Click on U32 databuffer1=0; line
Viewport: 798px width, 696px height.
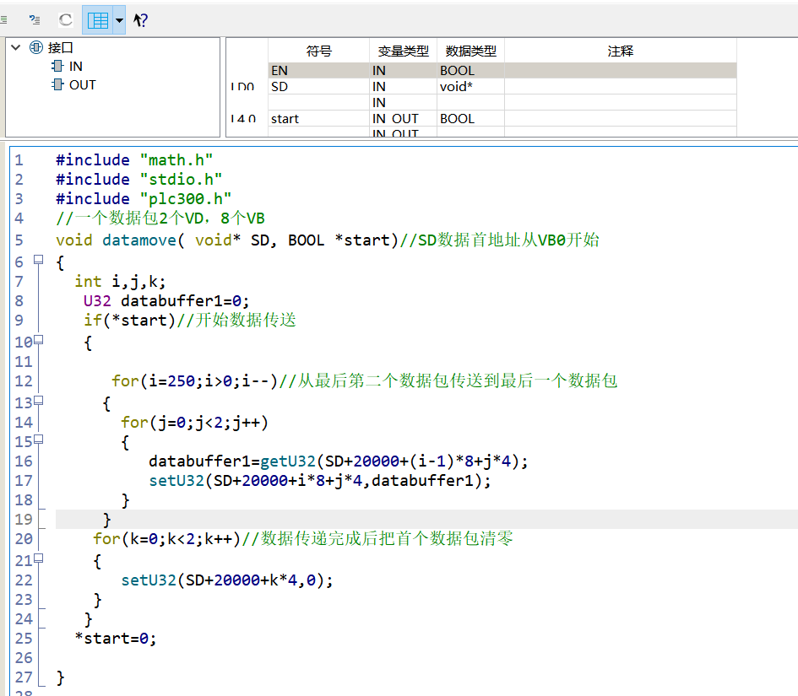click(166, 301)
